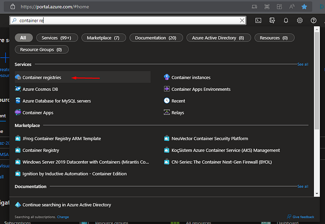The image size is (325, 224).
Task: Open Windows Server 2019 Datacenter with Containers
Action: [x=85, y=162]
